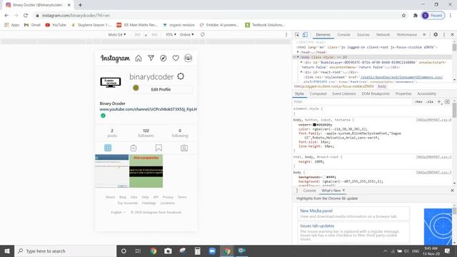Screen dimensions: 457x257
Task: Select the body breadcrumb item
Action: [382, 86]
